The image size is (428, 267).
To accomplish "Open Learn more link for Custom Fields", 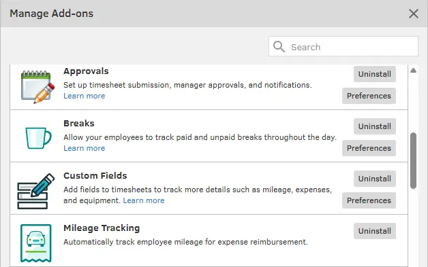I will 144,200.
